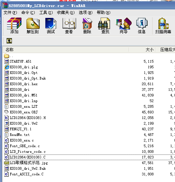
Task: Click the Internet Explorer icon of KS0108_dri.plg
Action: click(7, 67)
